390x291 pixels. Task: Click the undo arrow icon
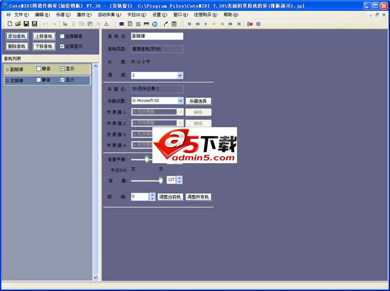[46, 24]
